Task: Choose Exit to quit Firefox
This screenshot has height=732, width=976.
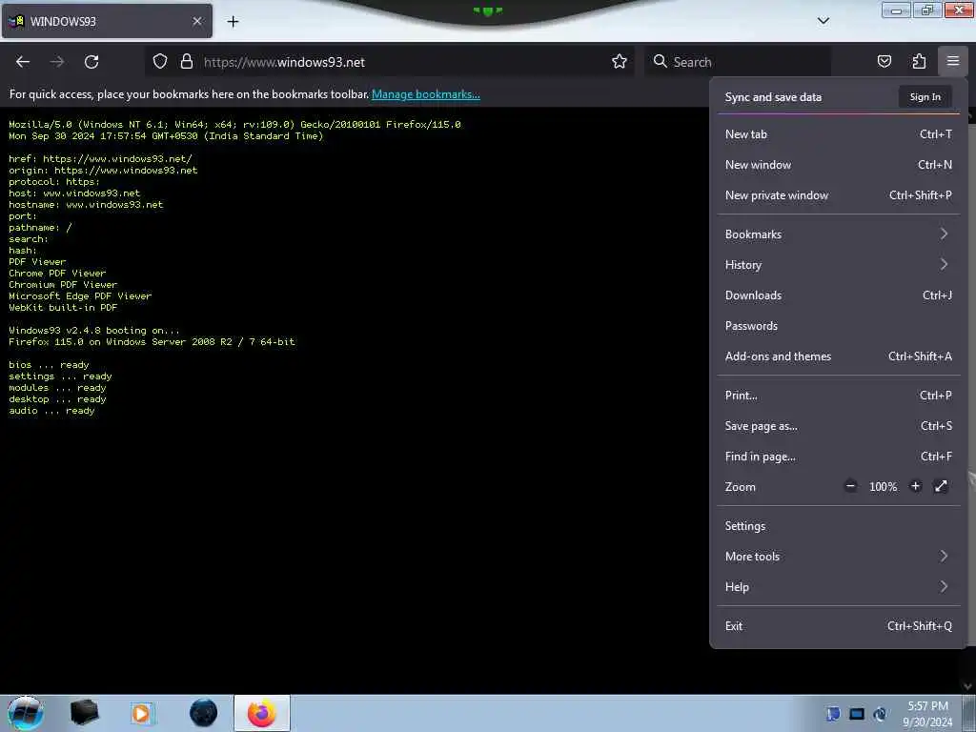Action: coord(838,626)
